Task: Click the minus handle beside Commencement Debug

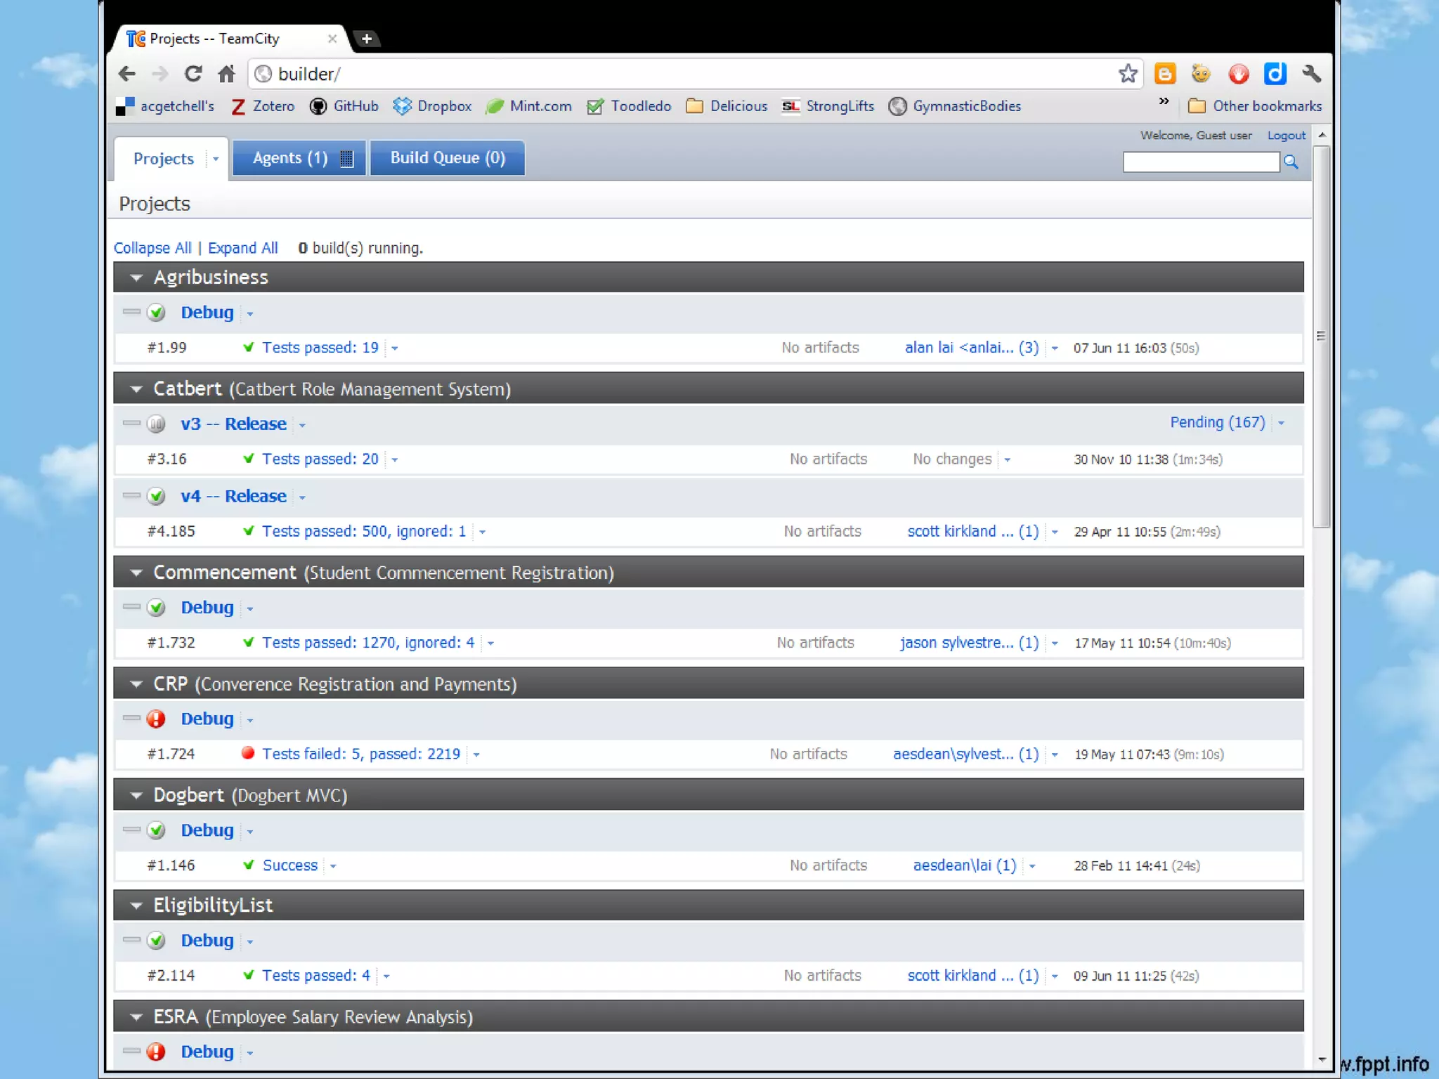Action: [x=131, y=606]
